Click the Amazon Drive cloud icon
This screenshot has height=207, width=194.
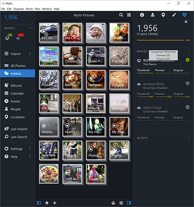tap(139, 84)
